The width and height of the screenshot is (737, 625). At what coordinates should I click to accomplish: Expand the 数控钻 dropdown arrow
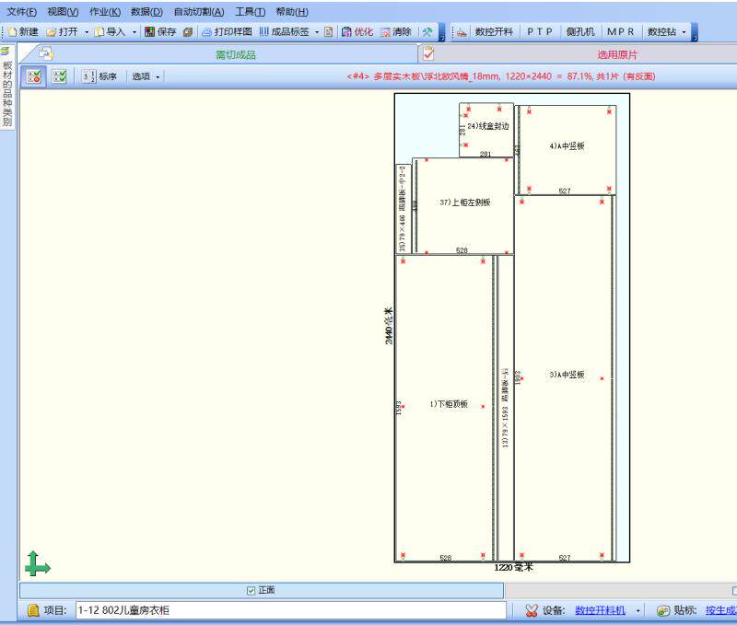tap(684, 32)
